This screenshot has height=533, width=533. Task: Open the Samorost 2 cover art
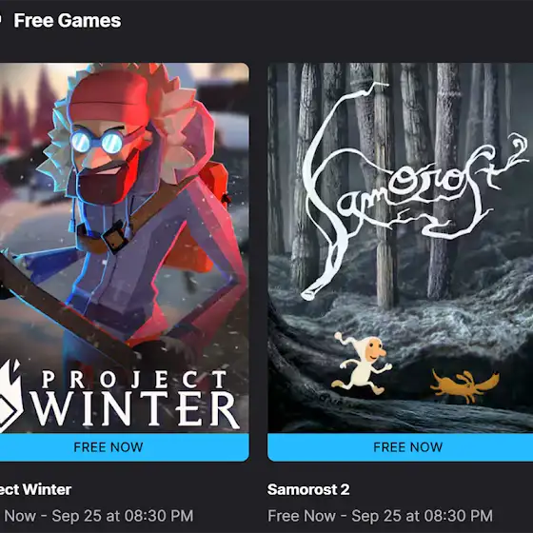(x=400, y=247)
